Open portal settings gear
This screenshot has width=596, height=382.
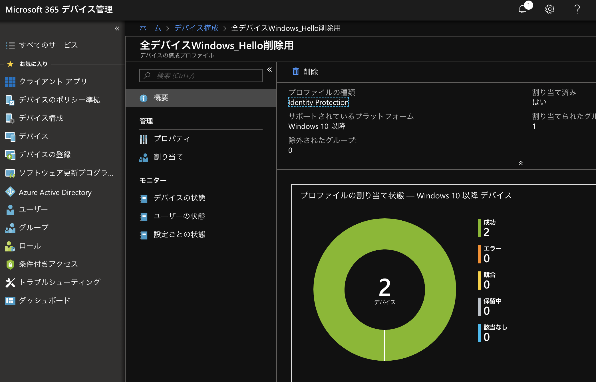click(549, 9)
